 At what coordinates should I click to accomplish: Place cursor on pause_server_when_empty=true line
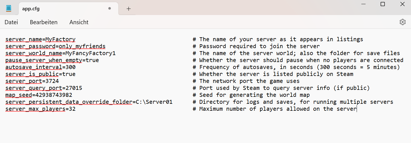pyautogui.click(x=52, y=60)
